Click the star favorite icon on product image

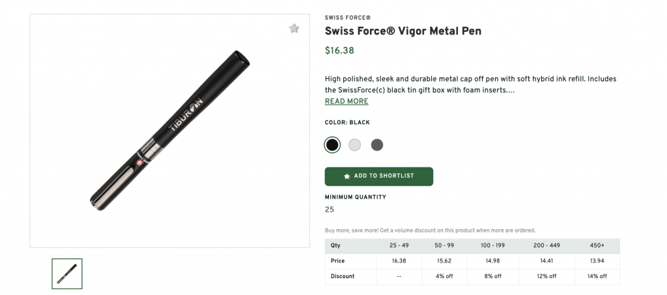tap(294, 29)
